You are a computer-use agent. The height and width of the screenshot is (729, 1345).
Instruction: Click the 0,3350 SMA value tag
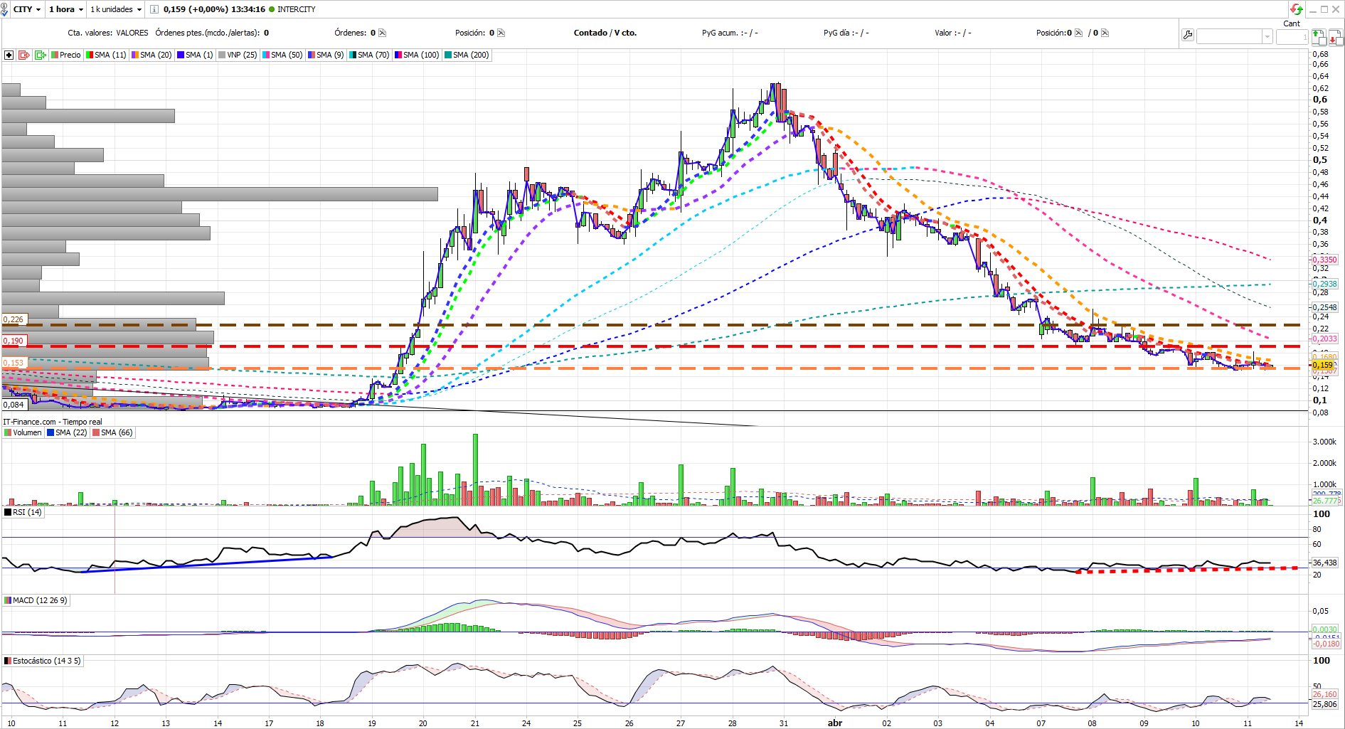click(1324, 260)
